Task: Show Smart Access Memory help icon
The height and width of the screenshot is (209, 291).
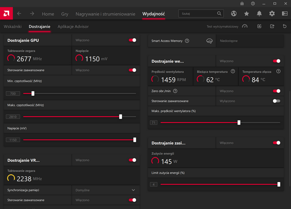Action: click(187, 41)
